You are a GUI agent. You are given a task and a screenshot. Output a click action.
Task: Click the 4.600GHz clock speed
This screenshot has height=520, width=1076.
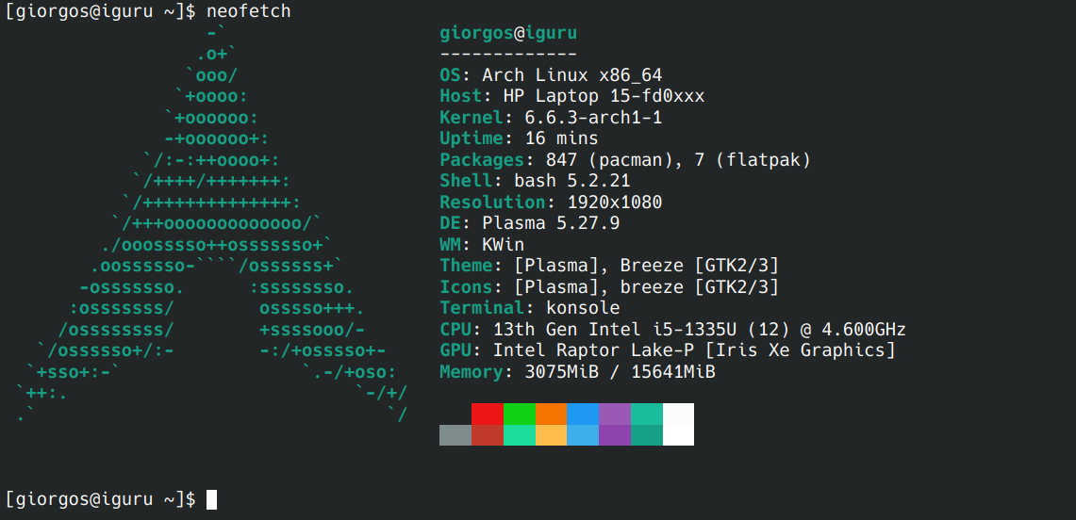coord(864,330)
